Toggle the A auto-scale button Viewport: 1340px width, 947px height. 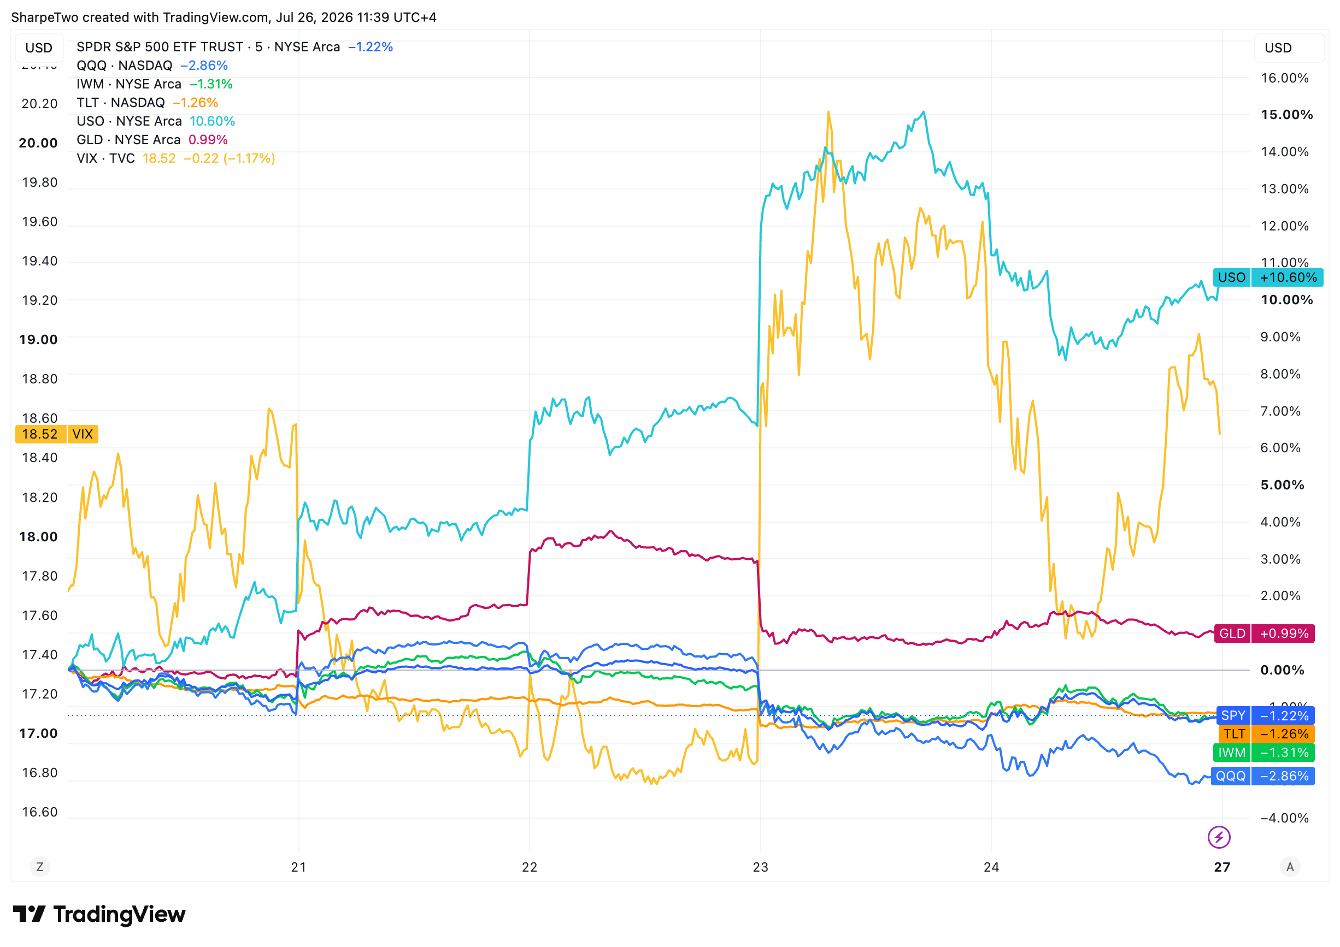click(1290, 867)
